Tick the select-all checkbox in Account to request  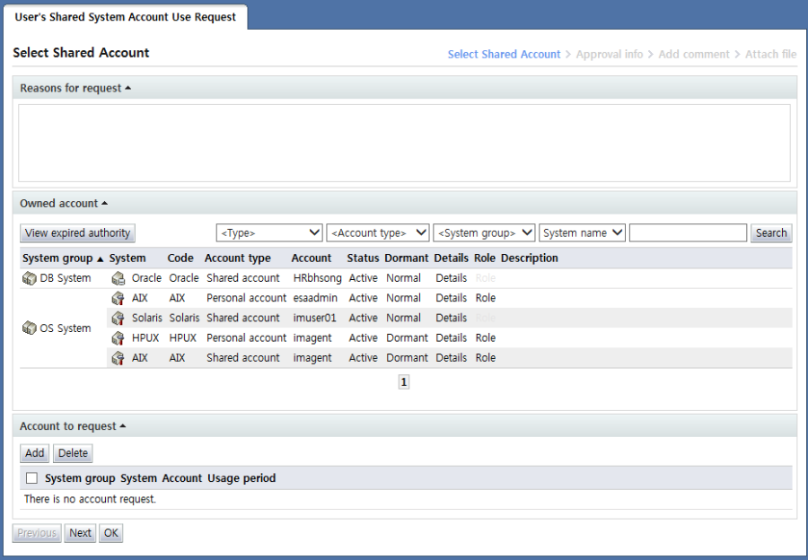31,478
